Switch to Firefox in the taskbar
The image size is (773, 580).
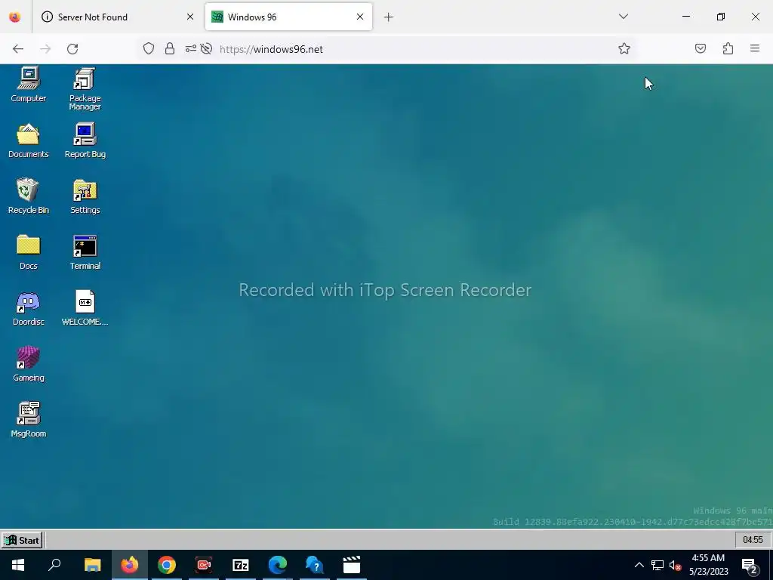pyautogui.click(x=130, y=565)
